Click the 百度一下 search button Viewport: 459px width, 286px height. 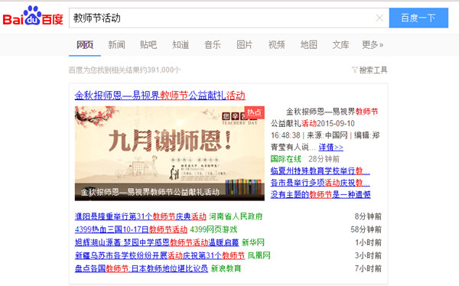coord(418,18)
